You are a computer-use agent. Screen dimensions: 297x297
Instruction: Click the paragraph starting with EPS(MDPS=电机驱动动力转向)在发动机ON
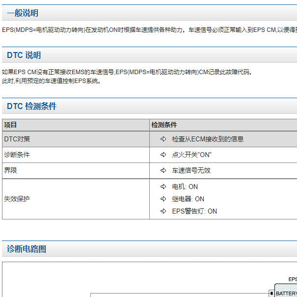tap(149, 30)
